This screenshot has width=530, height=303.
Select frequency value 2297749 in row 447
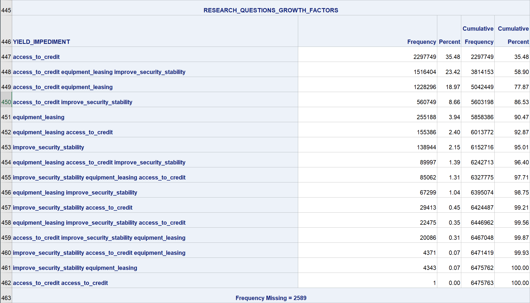coord(425,57)
